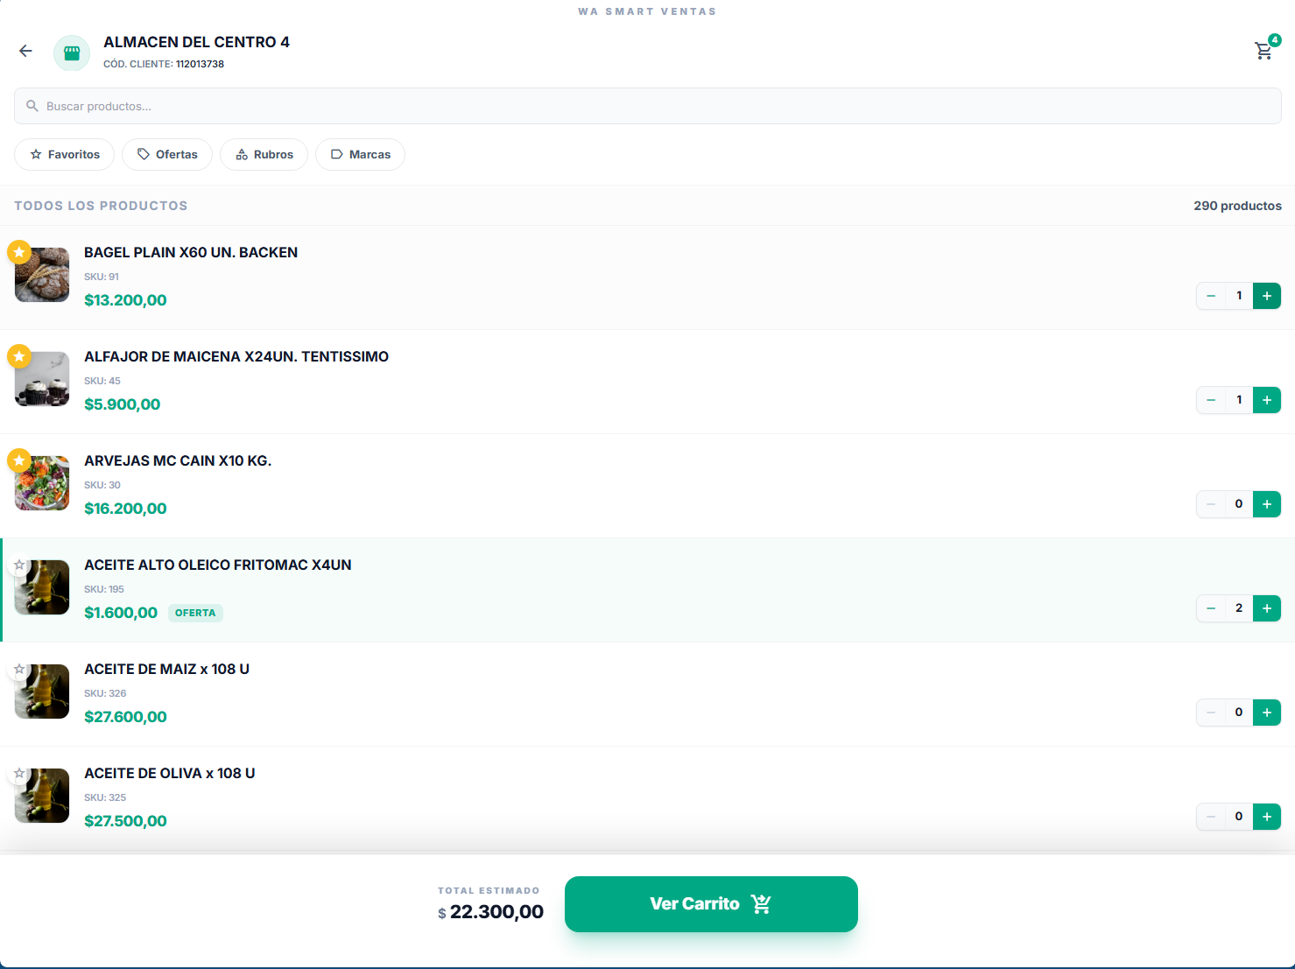This screenshot has width=1295, height=969.
Task: Unfavorite ARVEJAS MC CAIN star
Action: click(19, 460)
